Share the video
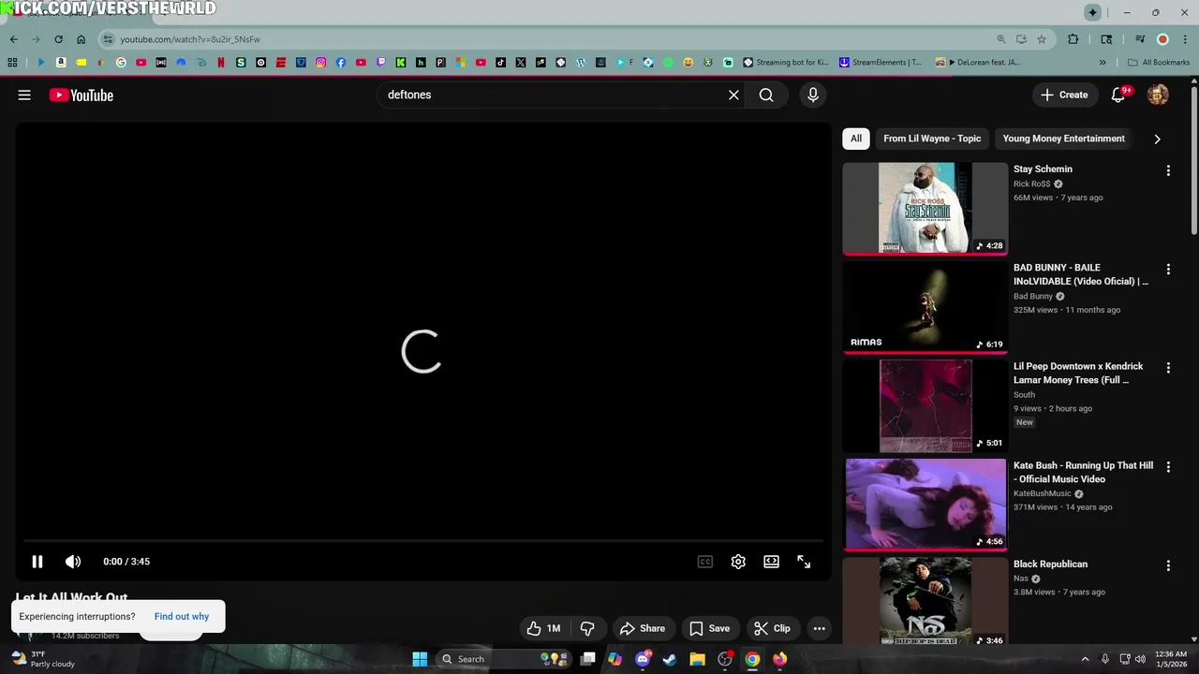The width and height of the screenshot is (1199, 674). pos(643,628)
